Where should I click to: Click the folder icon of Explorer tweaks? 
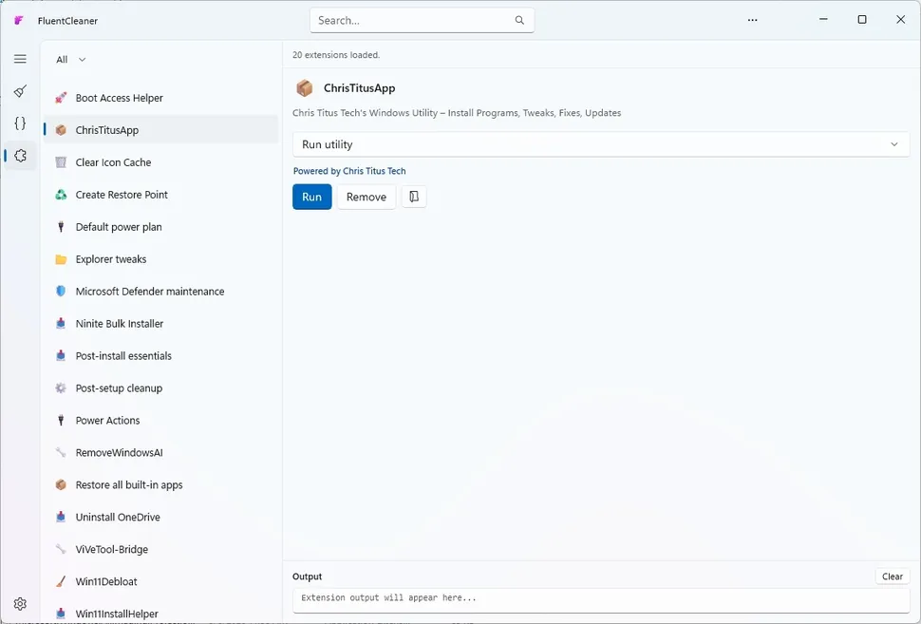[61, 259]
